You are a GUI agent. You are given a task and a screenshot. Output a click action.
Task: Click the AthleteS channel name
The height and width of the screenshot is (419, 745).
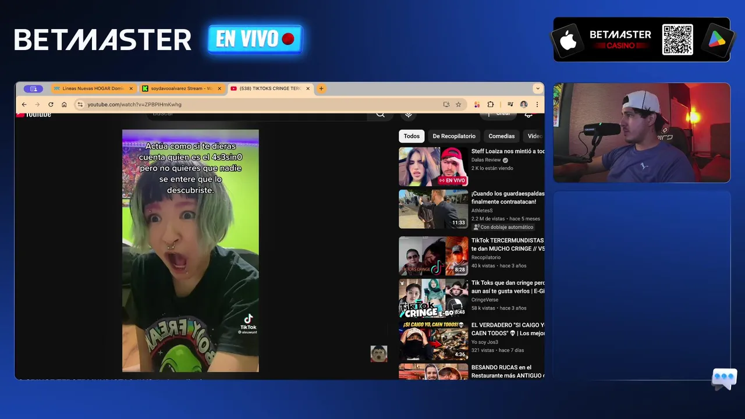pos(482,211)
